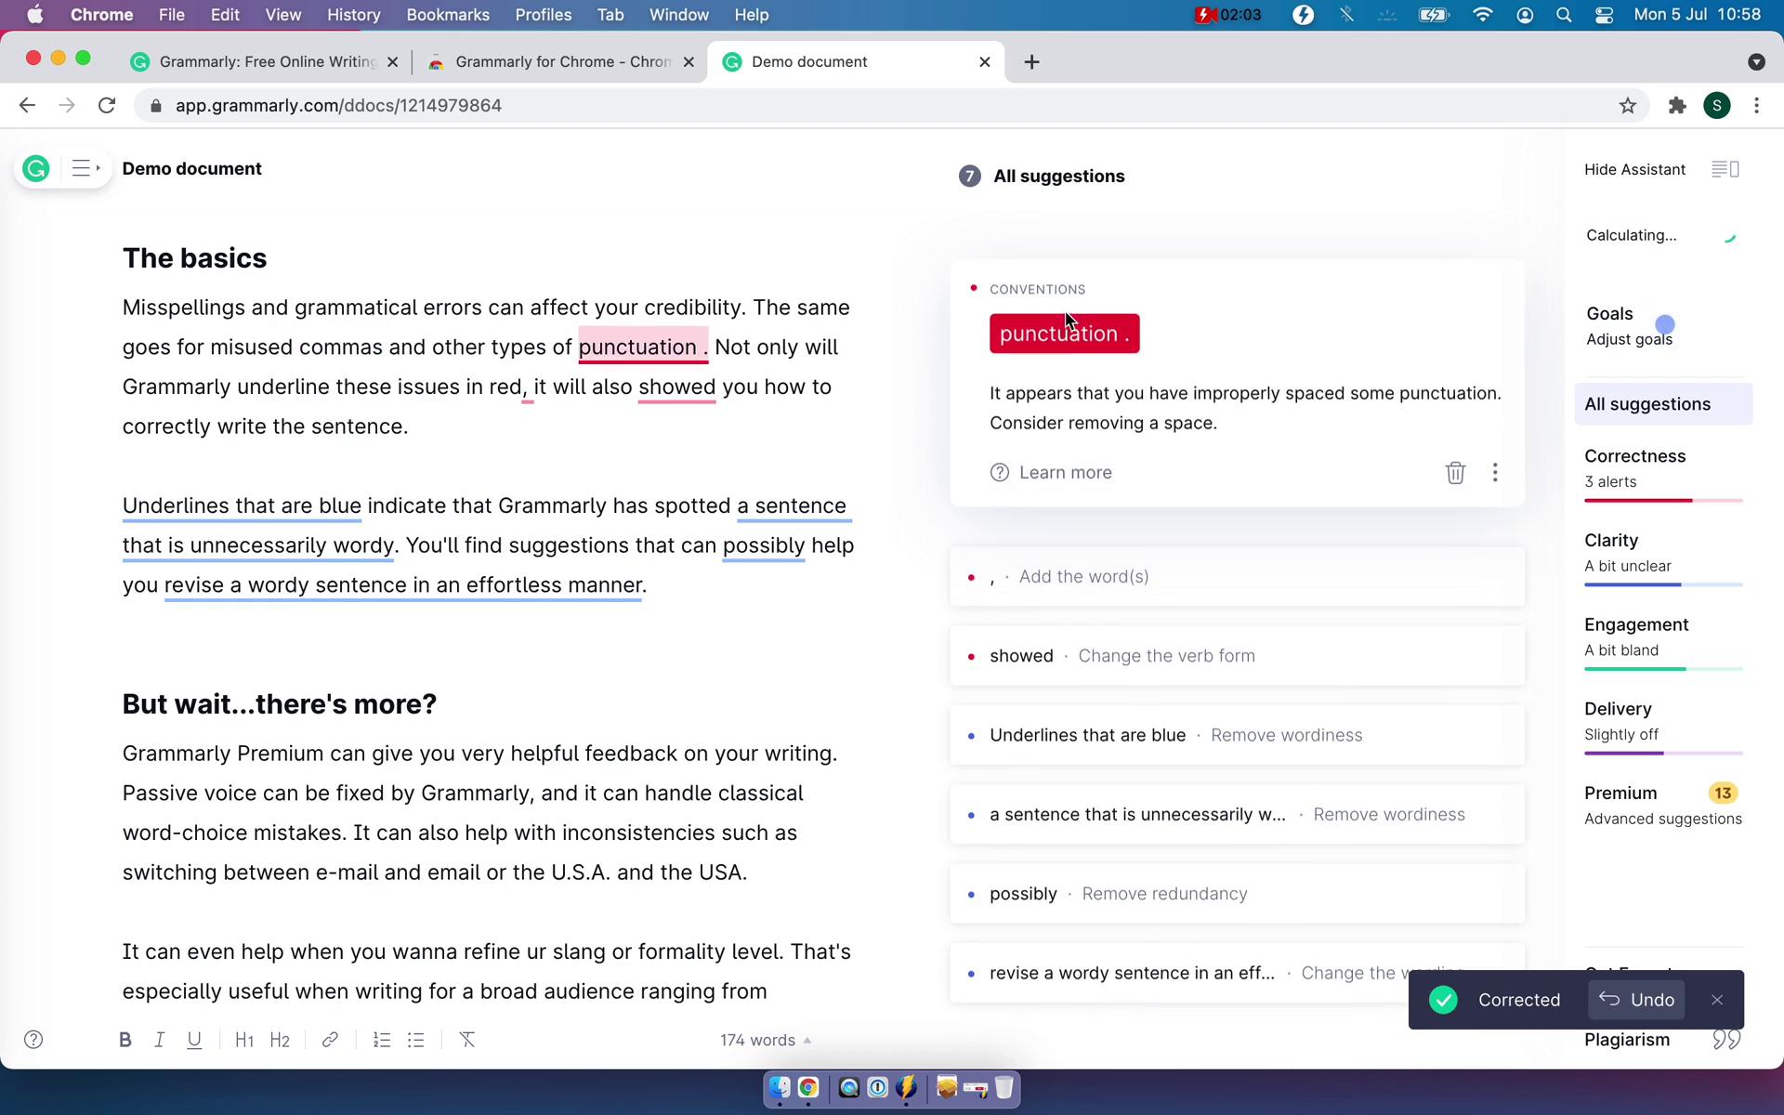This screenshot has width=1784, height=1115.
Task: Expand the 174 words count popup
Action: coord(766,1040)
